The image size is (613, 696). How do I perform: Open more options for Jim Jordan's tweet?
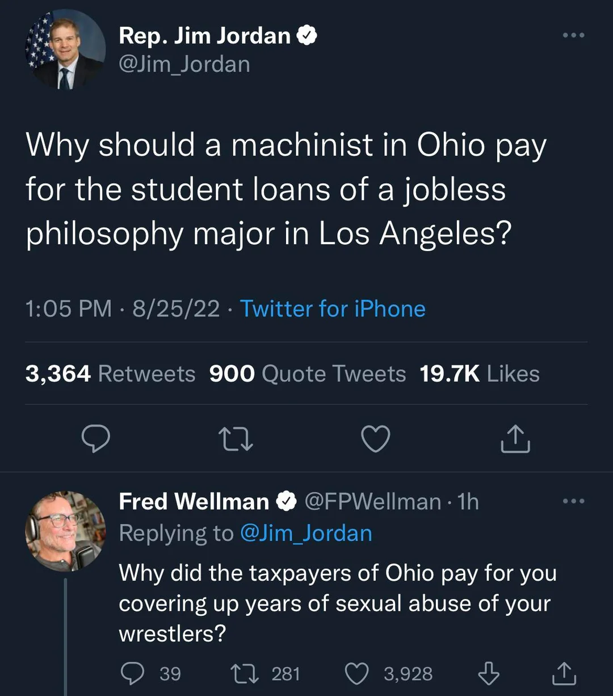click(573, 35)
